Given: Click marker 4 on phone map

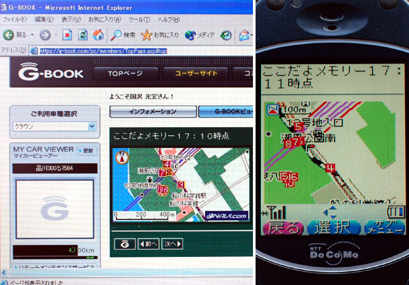Looking at the screenshot, I should point(331,168).
